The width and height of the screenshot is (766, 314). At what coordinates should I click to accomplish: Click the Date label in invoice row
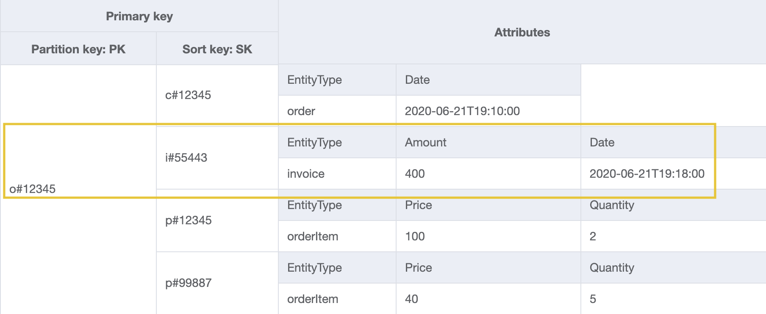point(602,142)
